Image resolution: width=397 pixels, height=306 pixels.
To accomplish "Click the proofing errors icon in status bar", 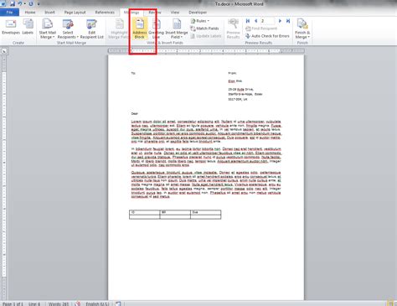I will 77,303.
